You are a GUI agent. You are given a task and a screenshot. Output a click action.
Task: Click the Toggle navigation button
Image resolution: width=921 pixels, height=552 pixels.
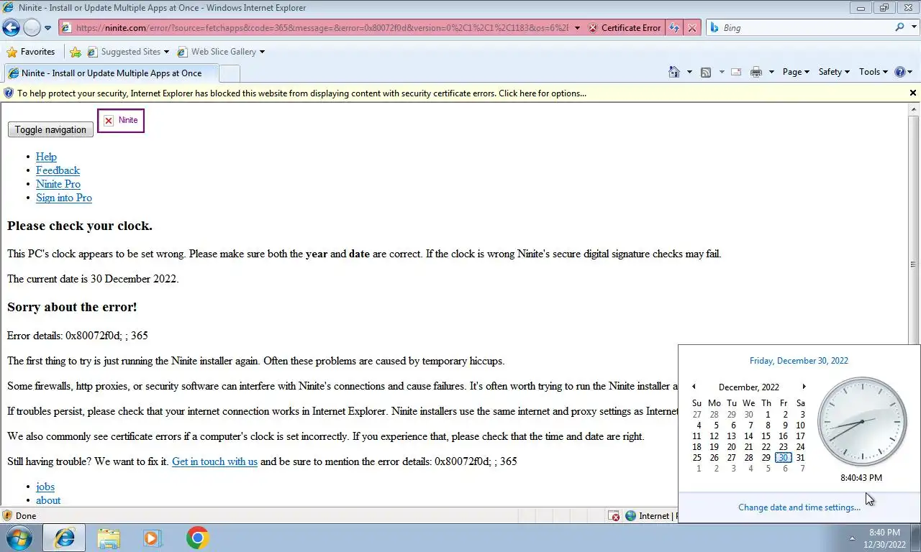pyautogui.click(x=50, y=130)
